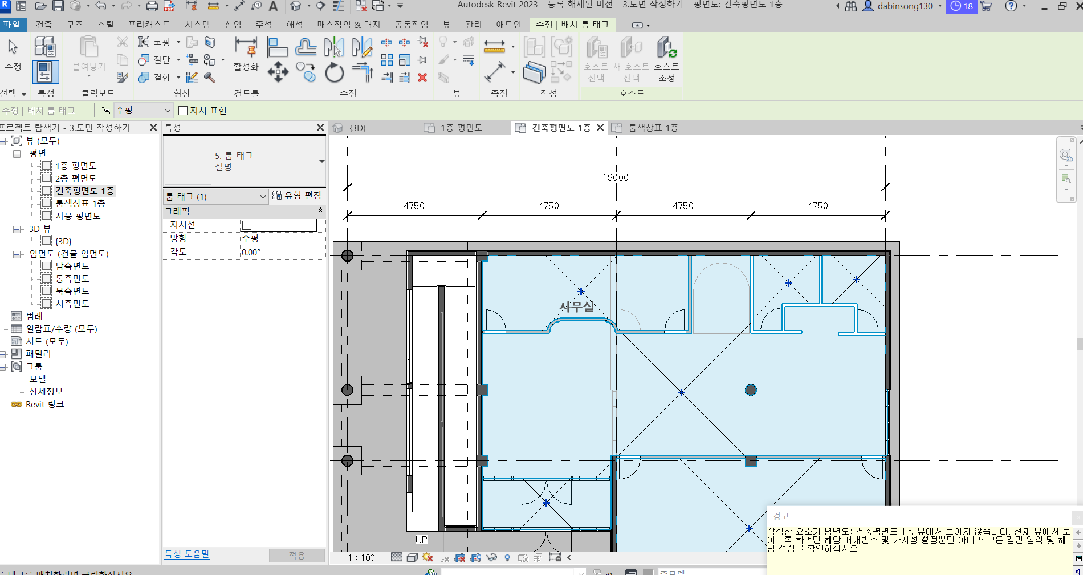
Task: Toggle the temporary hide/isolate glasses icon
Action: 491,557
